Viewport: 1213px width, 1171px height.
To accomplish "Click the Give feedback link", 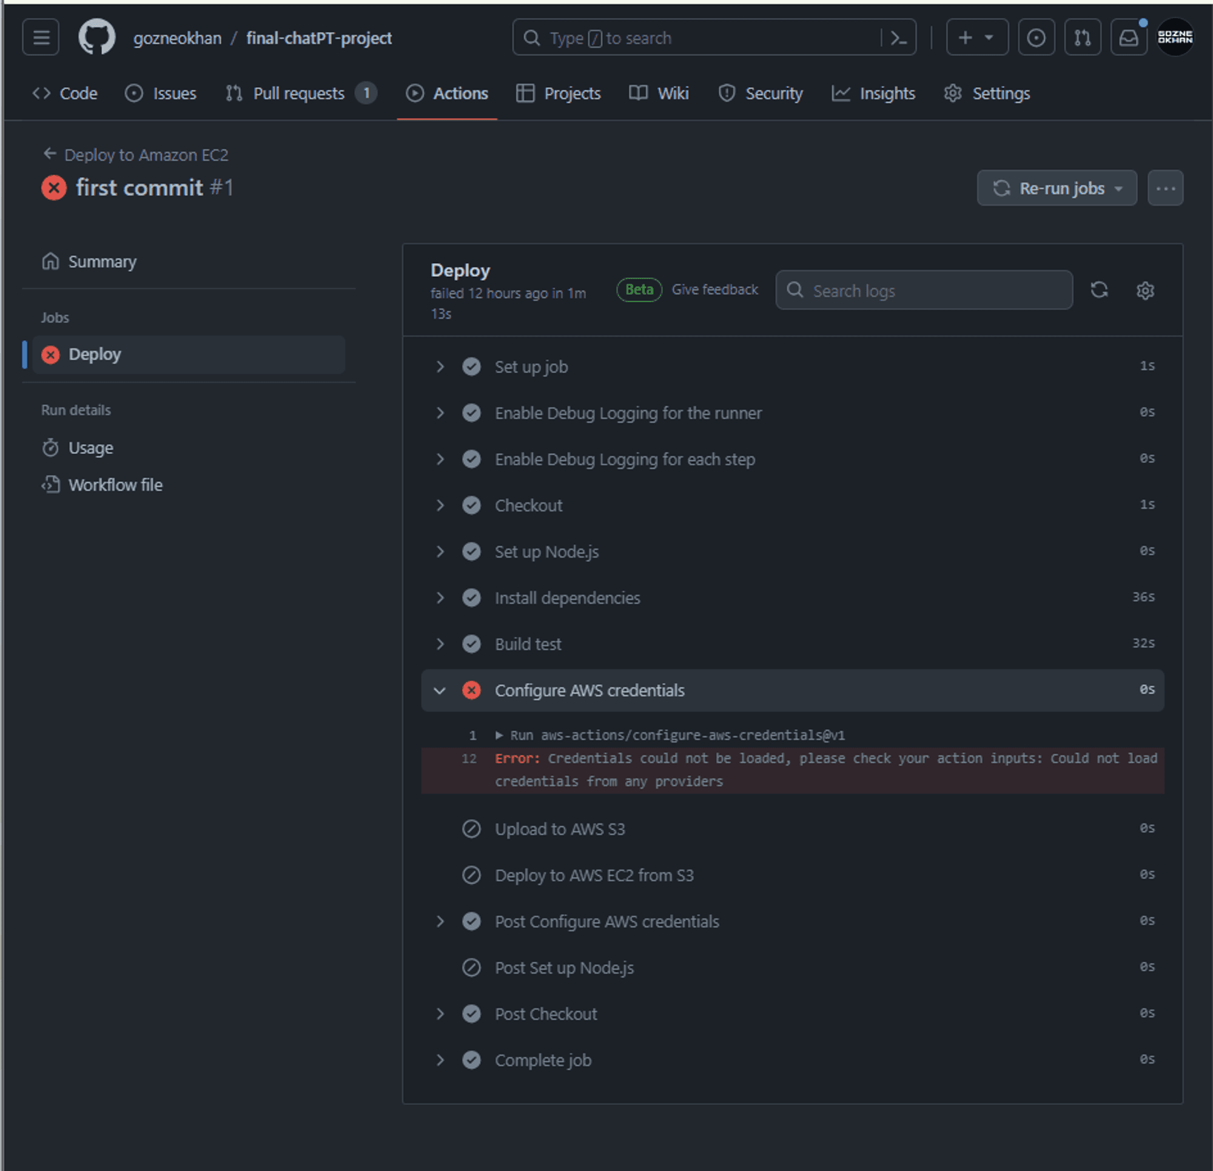I will tap(716, 289).
